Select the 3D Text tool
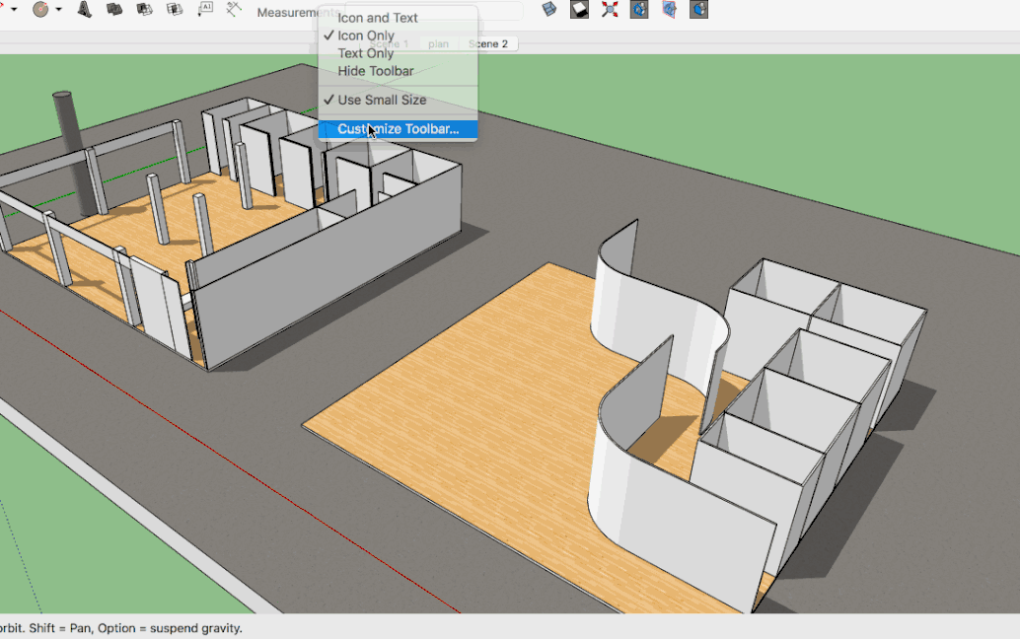 [x=83, y=11]
